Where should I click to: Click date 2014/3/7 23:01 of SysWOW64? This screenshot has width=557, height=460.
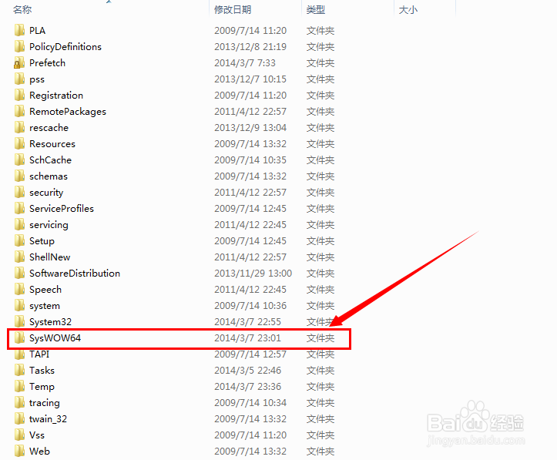point(247,337)
